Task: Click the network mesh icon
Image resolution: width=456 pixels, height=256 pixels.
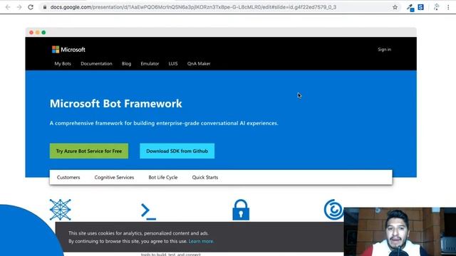Action: 60,210
